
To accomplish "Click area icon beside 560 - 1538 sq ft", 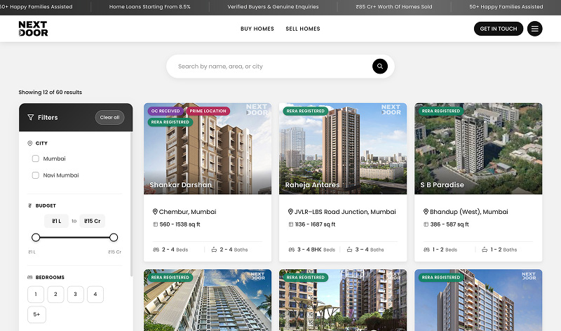I will coord(155,224).
